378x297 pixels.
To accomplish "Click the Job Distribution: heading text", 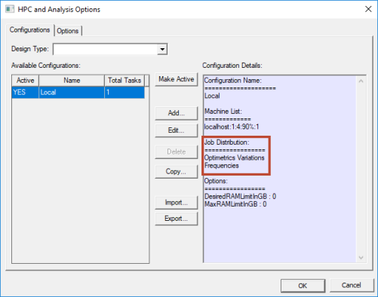I will tap(226, 142).
